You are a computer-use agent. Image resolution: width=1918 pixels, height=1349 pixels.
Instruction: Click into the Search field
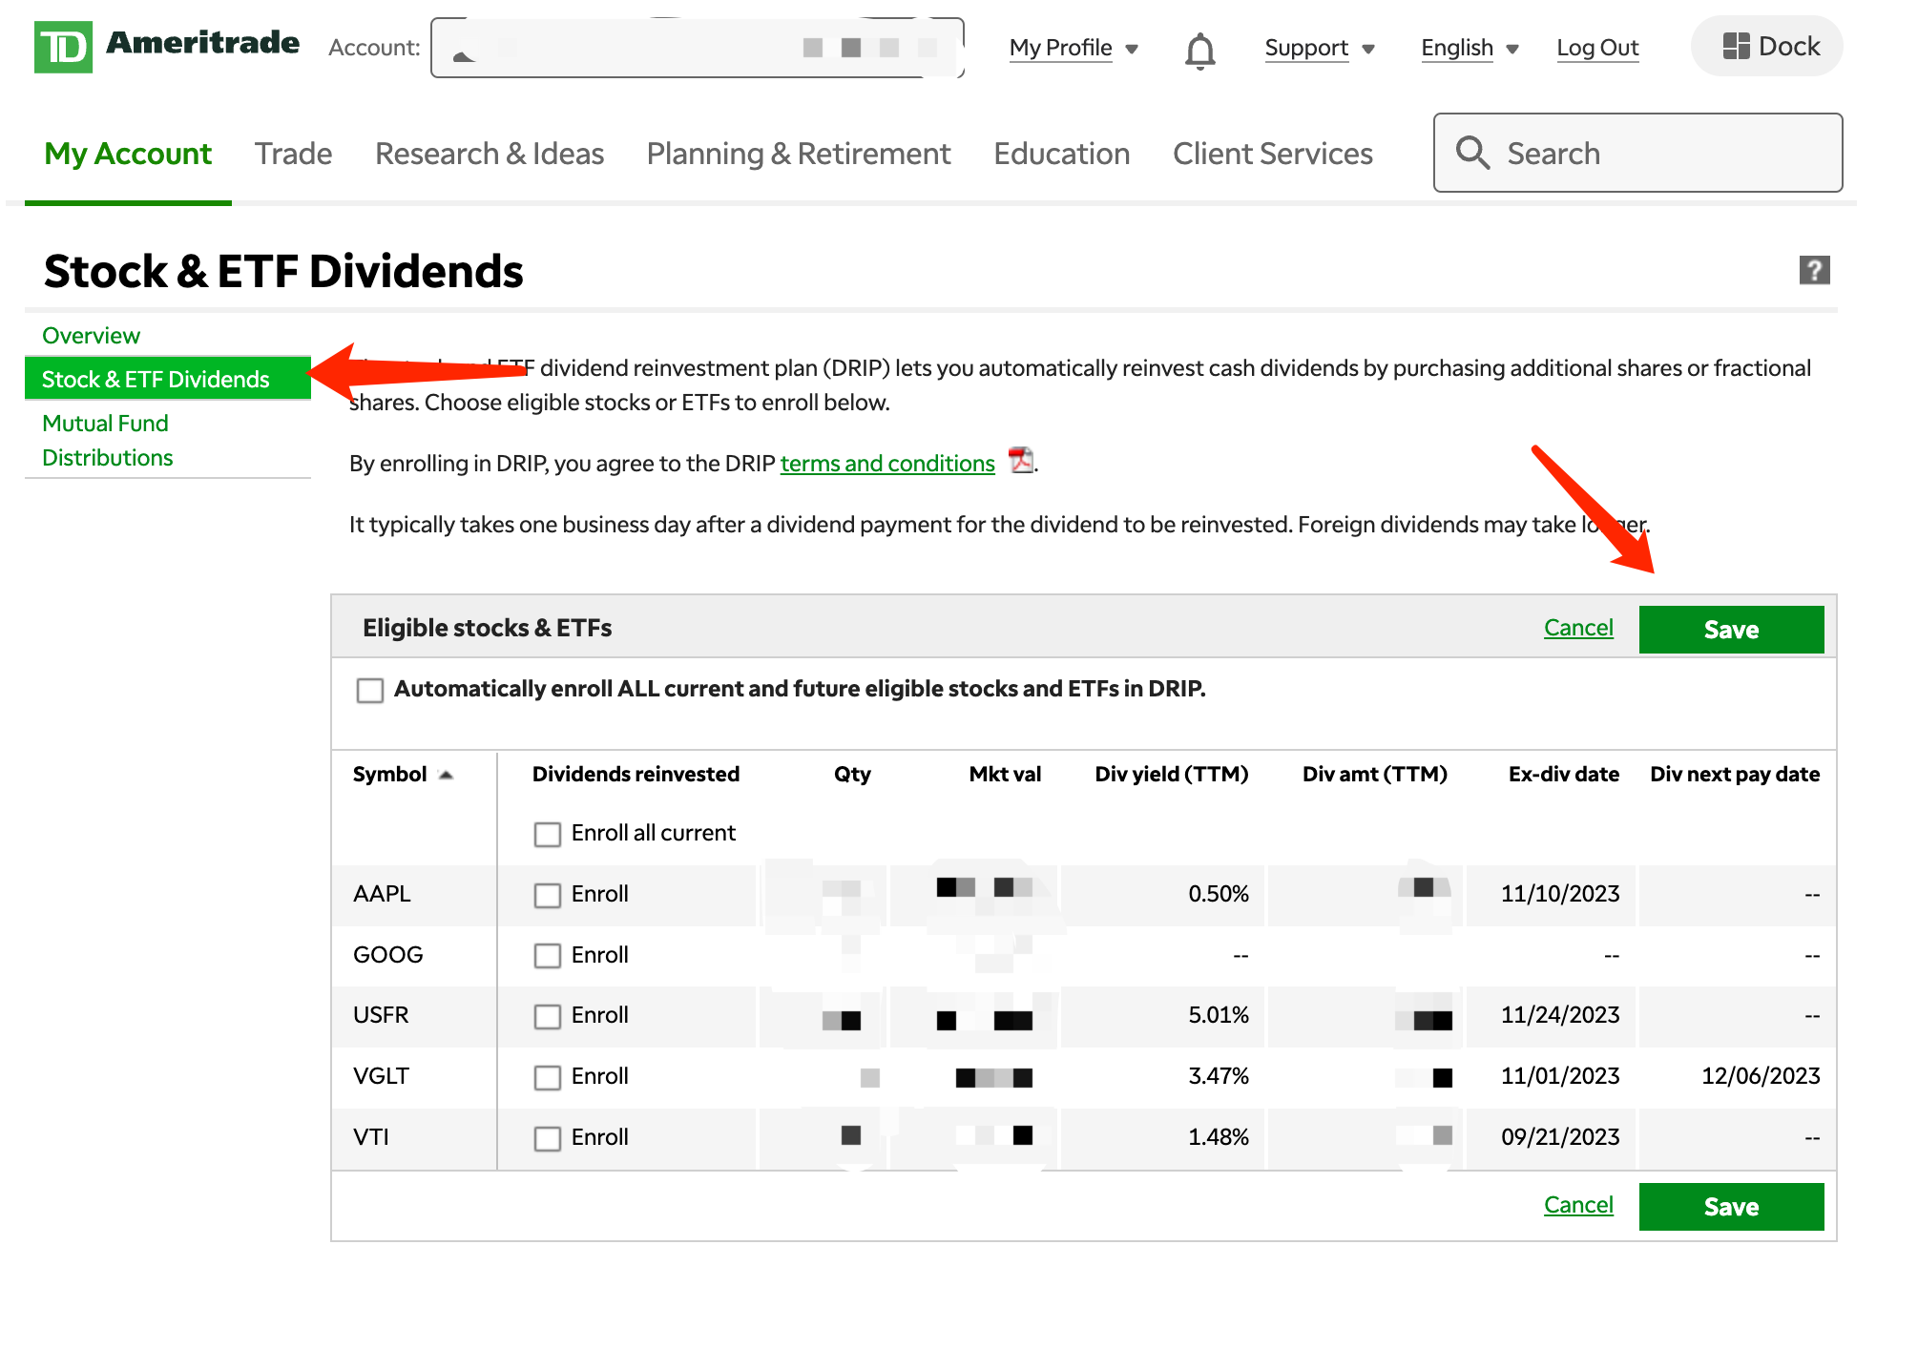[1637, 153]
